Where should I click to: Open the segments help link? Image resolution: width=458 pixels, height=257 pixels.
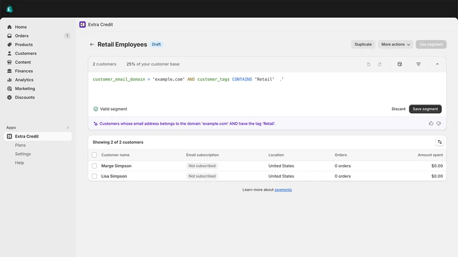[283, 190]
